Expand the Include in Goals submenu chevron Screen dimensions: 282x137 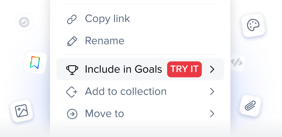(x=212, y=69)
